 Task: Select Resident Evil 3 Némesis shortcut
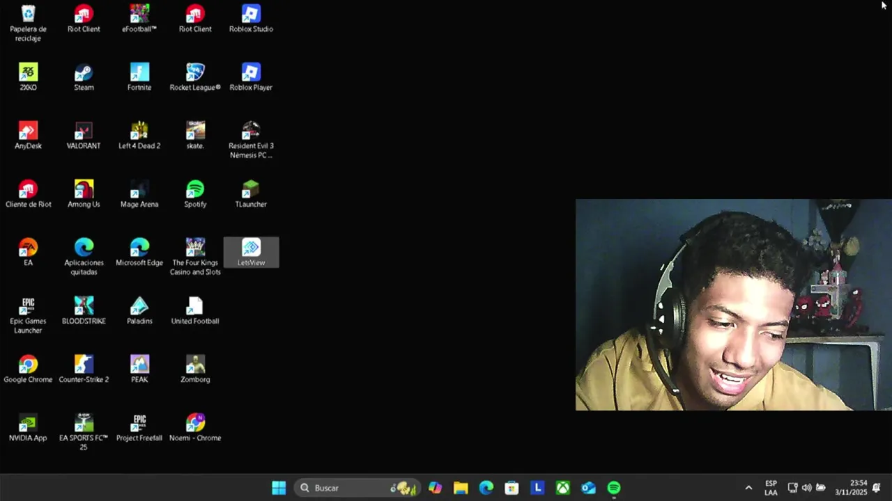[x=251, y=140]
